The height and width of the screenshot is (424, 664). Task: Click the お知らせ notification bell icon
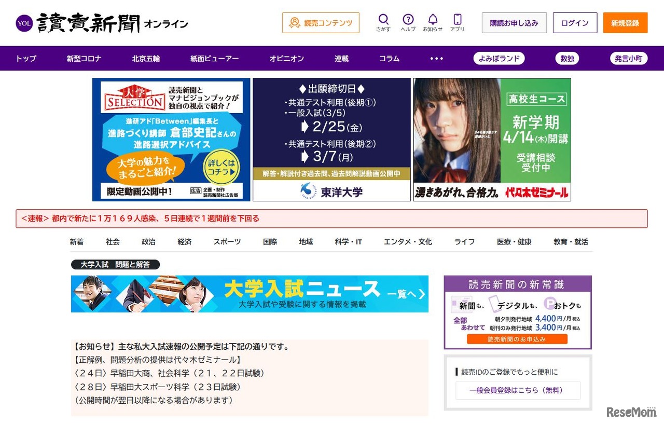(x=433, y=19)
